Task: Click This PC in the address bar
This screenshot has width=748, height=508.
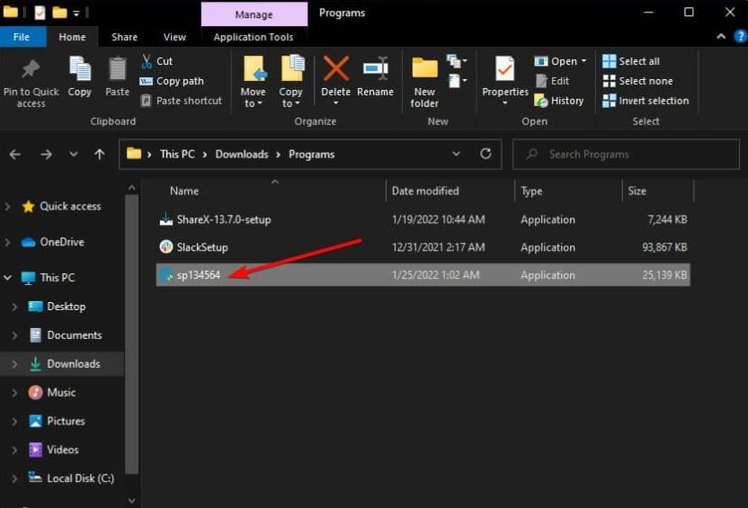Action: pyautogui.click(x=177, y=154)
